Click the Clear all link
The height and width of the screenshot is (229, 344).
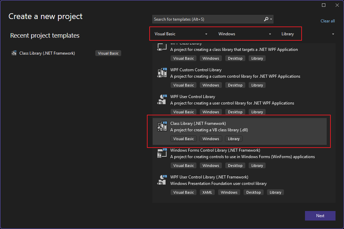[327, 21]
